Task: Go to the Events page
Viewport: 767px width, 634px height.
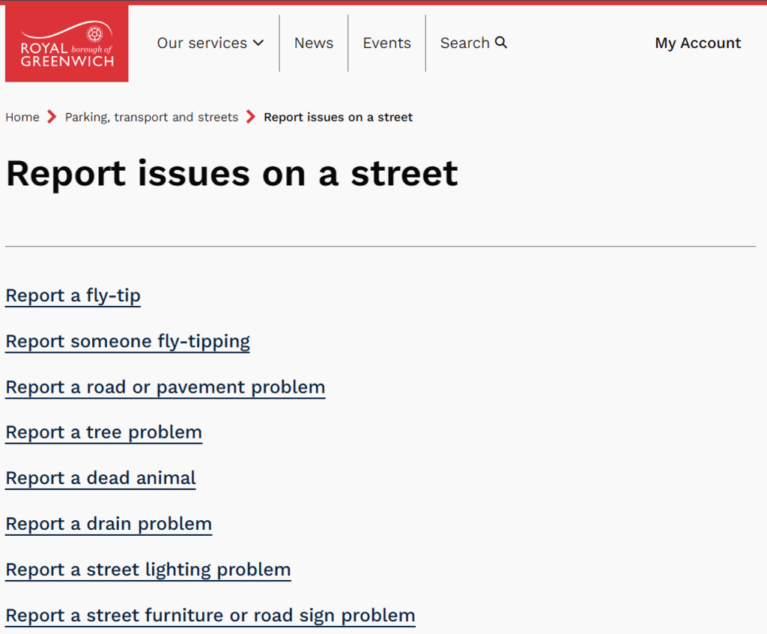Action: (x=386, y=43)
